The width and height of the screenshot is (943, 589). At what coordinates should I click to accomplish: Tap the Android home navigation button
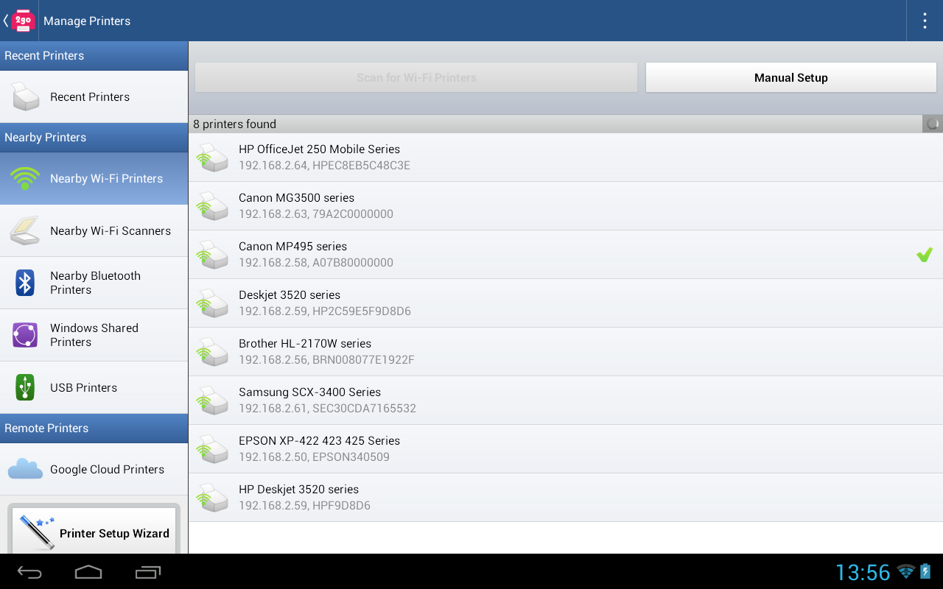pos(88,572)
